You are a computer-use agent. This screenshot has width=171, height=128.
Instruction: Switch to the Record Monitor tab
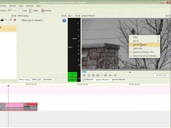[x=119, y=80]
